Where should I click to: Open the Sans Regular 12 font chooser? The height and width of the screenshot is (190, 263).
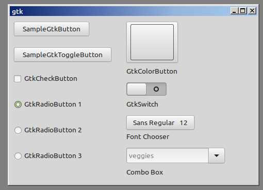160,123
